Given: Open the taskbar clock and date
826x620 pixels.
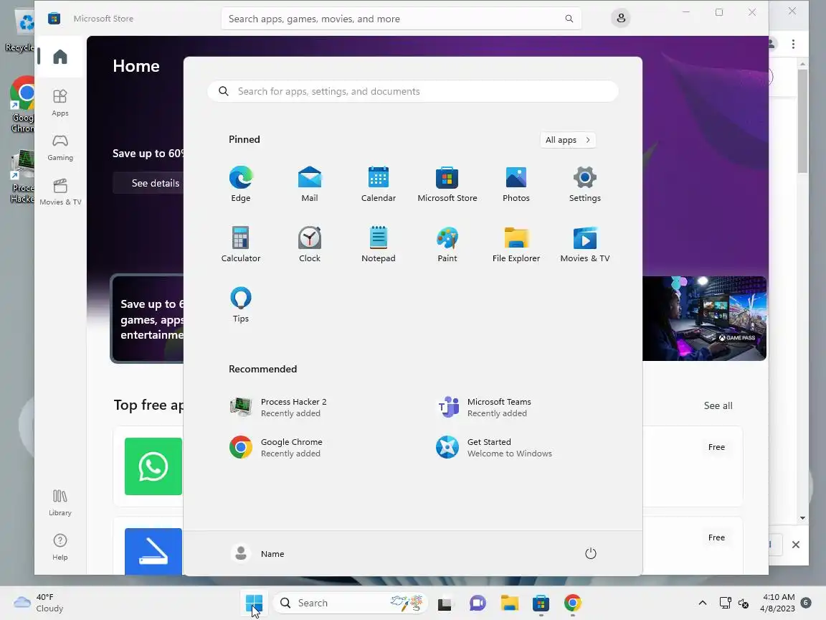Looking at the screenshot, I should click(x=777, y=603).
